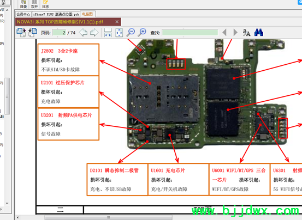Click the D2101 瞬态抑制二极管 label text

point(114,170)
